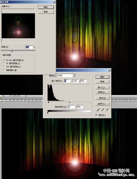Toggle the Preview checkbox in Levels dialog
This screenshot has height=179, width=137.
97,115
